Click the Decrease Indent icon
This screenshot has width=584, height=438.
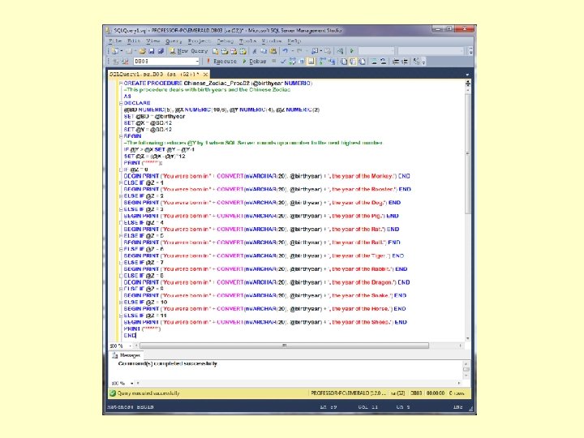396,61
